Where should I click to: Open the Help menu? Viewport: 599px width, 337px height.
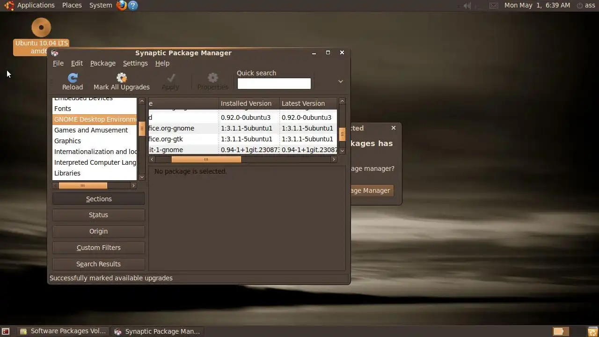click(x=162, y=63)
